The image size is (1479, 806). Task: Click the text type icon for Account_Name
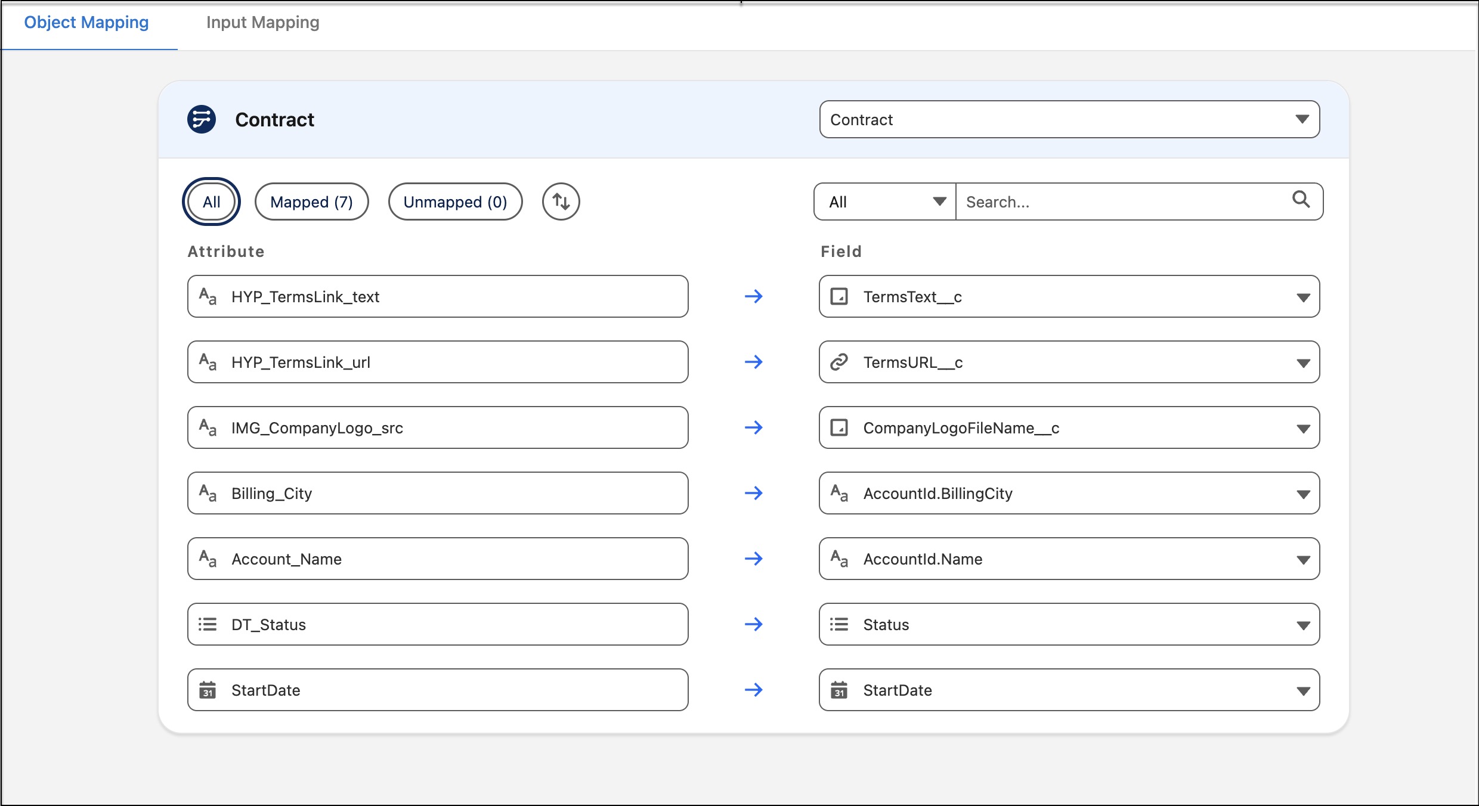coord(208,559)
